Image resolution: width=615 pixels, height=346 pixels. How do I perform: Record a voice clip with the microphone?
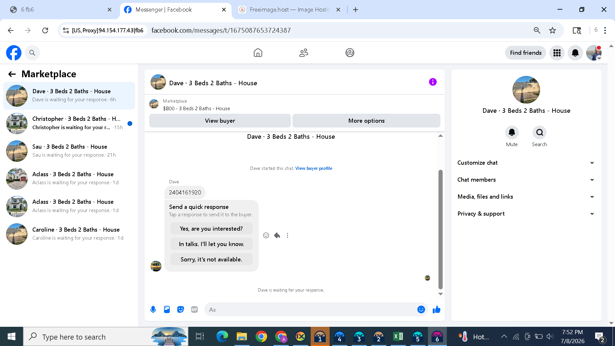click(153, 309)
